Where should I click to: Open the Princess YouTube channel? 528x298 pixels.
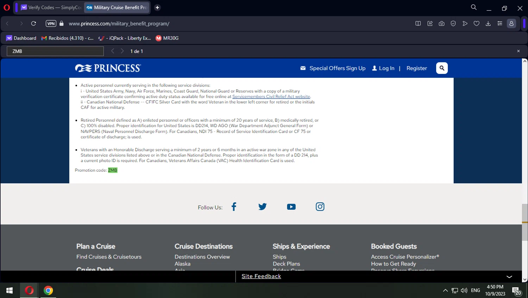[291, 207]
